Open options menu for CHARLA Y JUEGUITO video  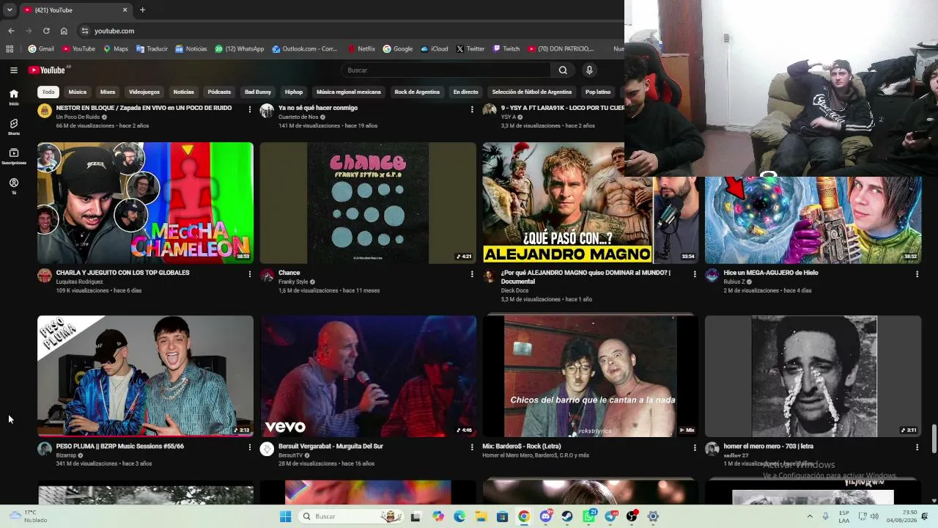(249, 274)
